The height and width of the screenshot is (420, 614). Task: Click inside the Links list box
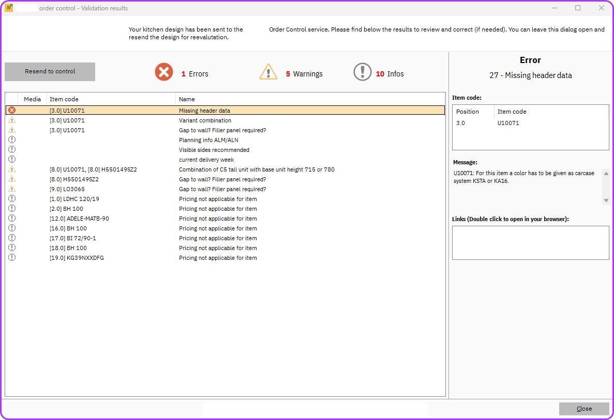530,243
